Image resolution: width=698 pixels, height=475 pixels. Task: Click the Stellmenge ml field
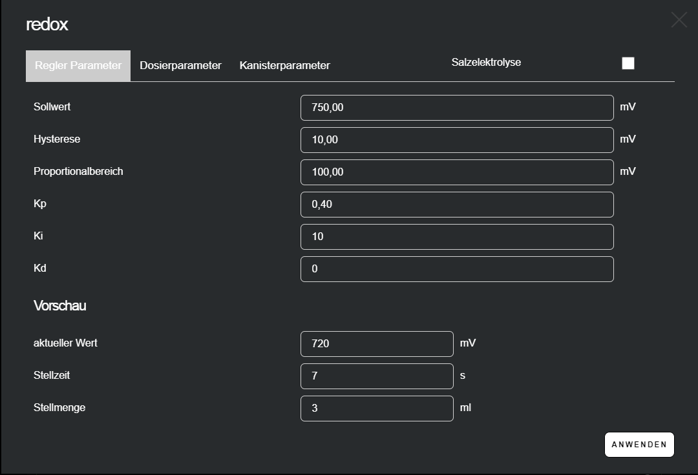tap(377, 409)
